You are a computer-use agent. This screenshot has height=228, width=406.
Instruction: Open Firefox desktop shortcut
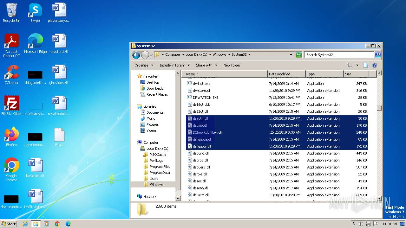[11, 137]
